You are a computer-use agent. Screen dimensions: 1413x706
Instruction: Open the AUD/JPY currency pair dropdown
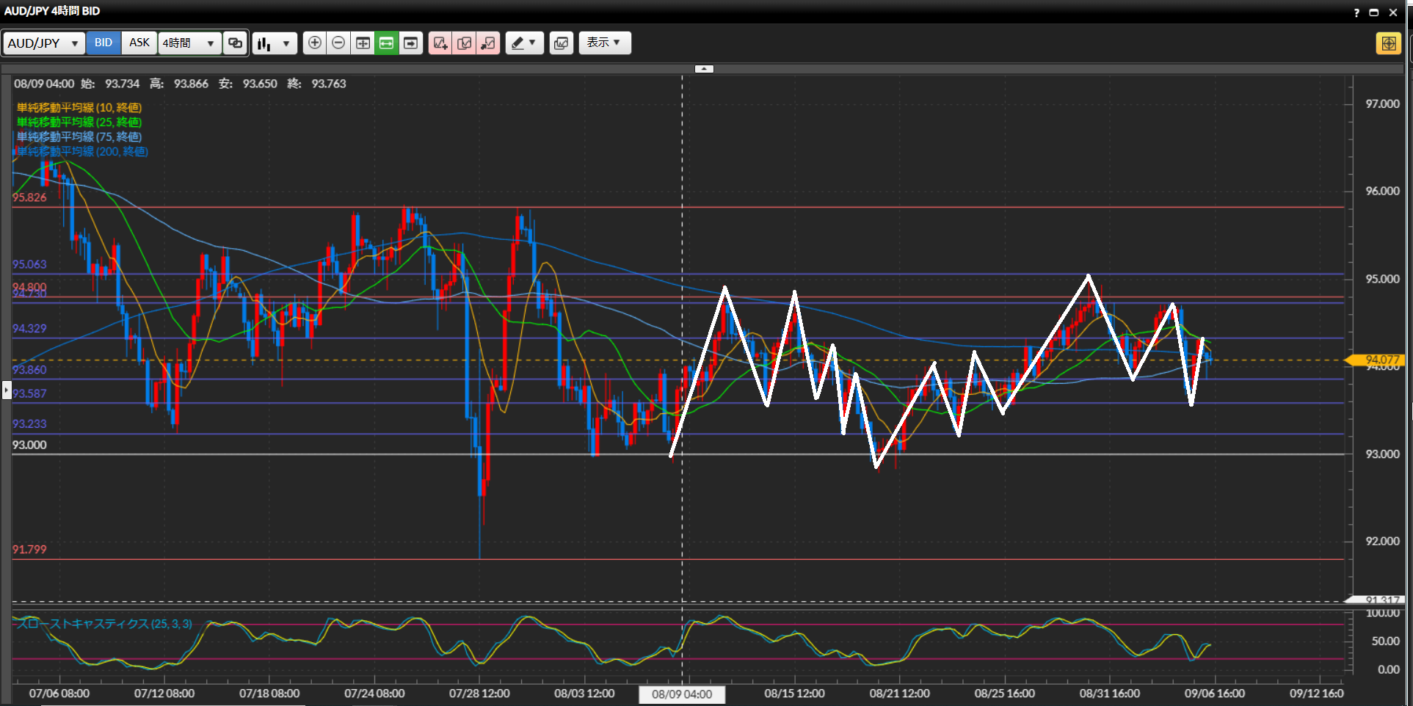click(x=43, y=43)
